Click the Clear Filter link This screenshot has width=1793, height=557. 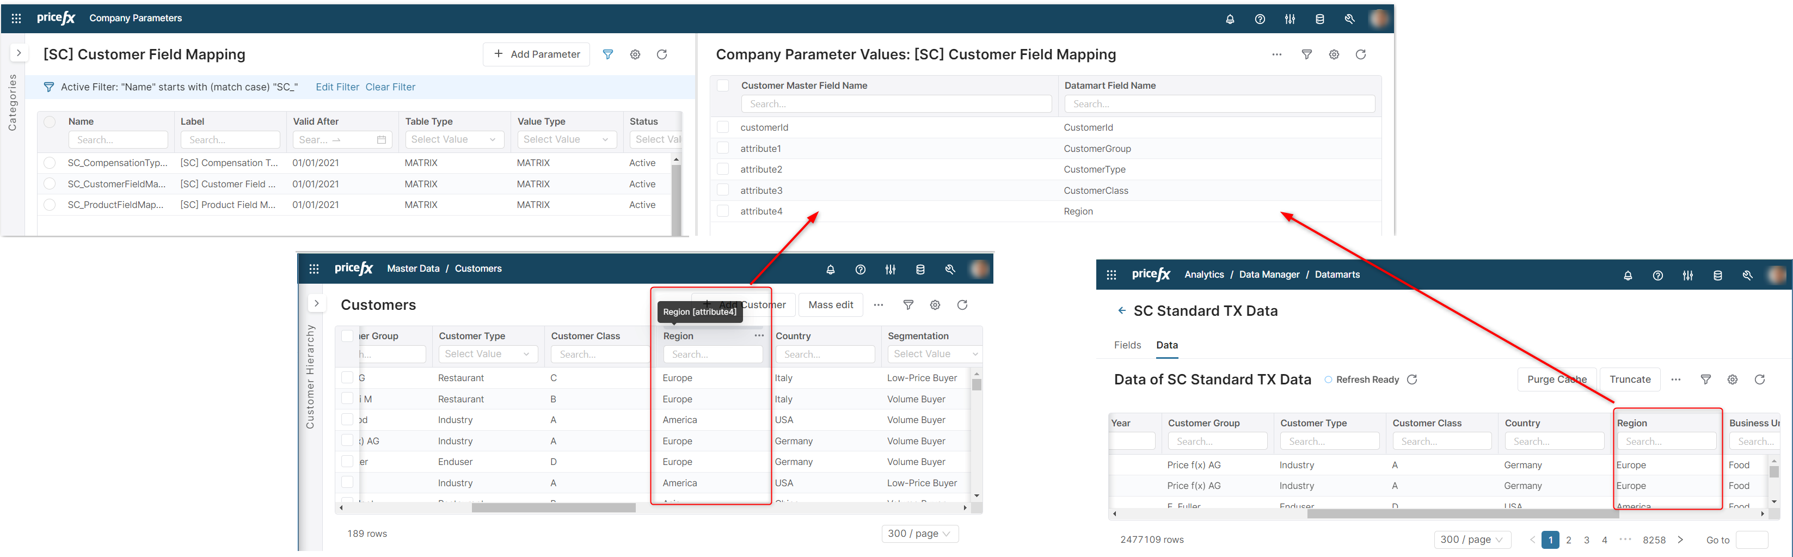click(x=390, y=87)
